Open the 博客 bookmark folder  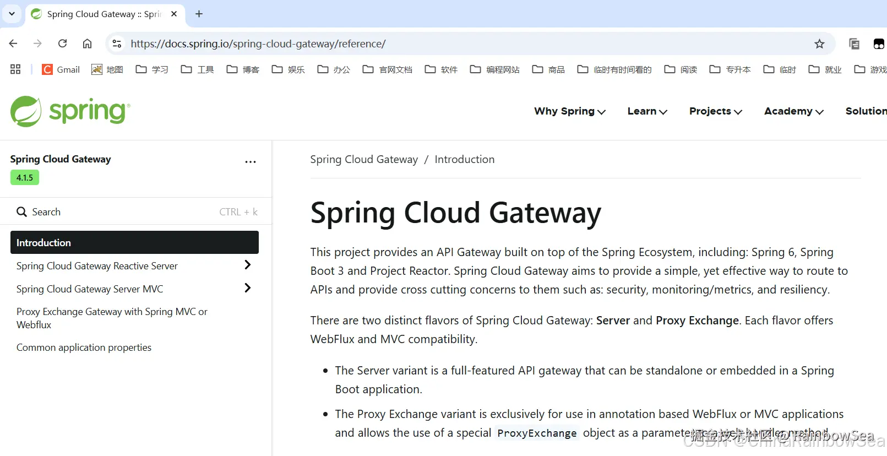pyautogui.click(x=243, y=69)
